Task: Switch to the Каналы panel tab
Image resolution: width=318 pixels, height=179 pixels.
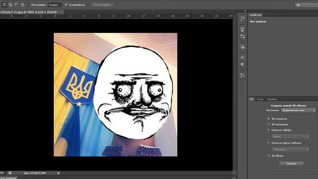Action: coord(272,99)
